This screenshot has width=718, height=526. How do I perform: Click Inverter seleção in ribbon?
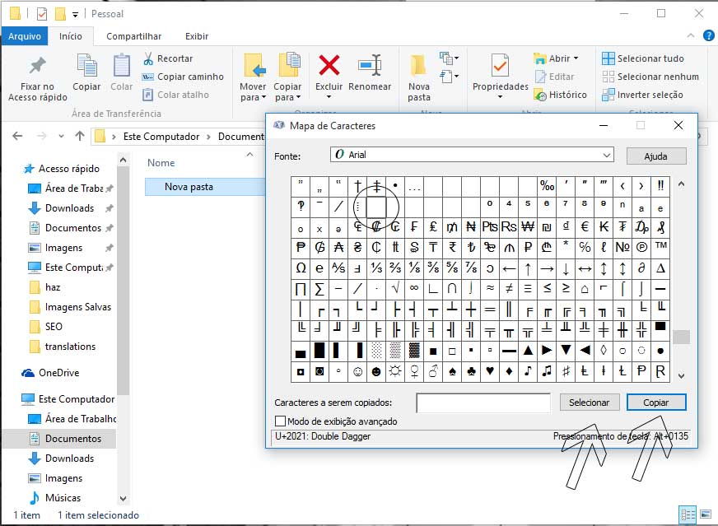(643, 95)
